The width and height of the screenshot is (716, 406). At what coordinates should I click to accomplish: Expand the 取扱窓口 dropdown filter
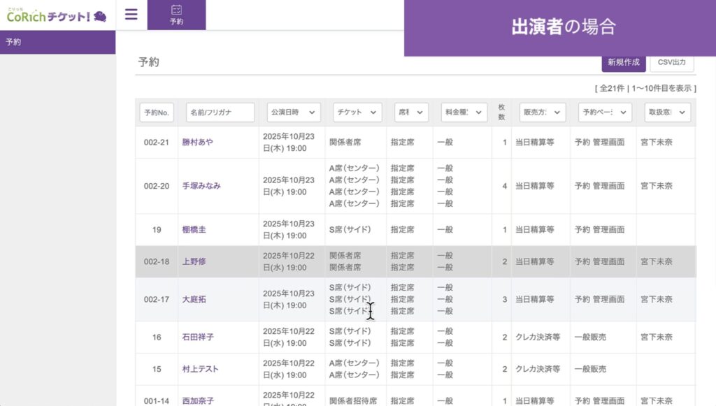(x=667, y=113)
